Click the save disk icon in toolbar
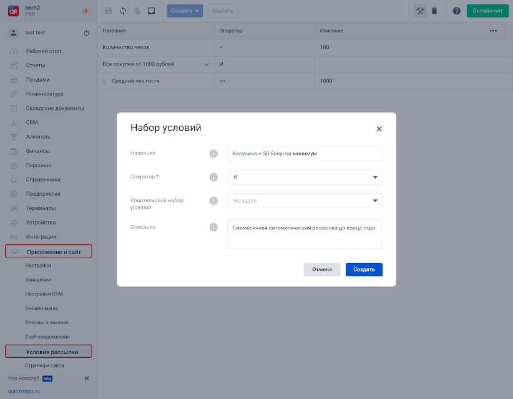 click(109, 11)
